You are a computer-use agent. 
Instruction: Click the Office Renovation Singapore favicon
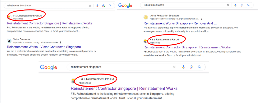146,17
